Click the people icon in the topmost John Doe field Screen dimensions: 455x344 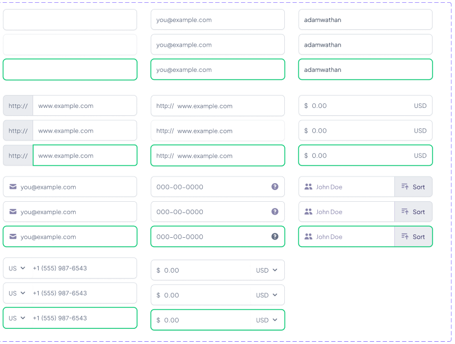(308, 187)
